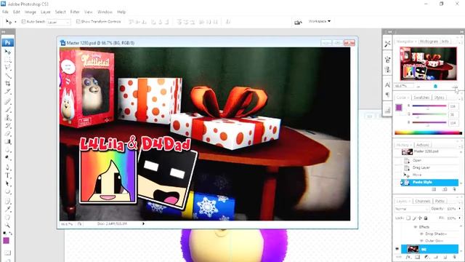
Task: Zoom in using the Navigator button
Action: pos(454,87)
